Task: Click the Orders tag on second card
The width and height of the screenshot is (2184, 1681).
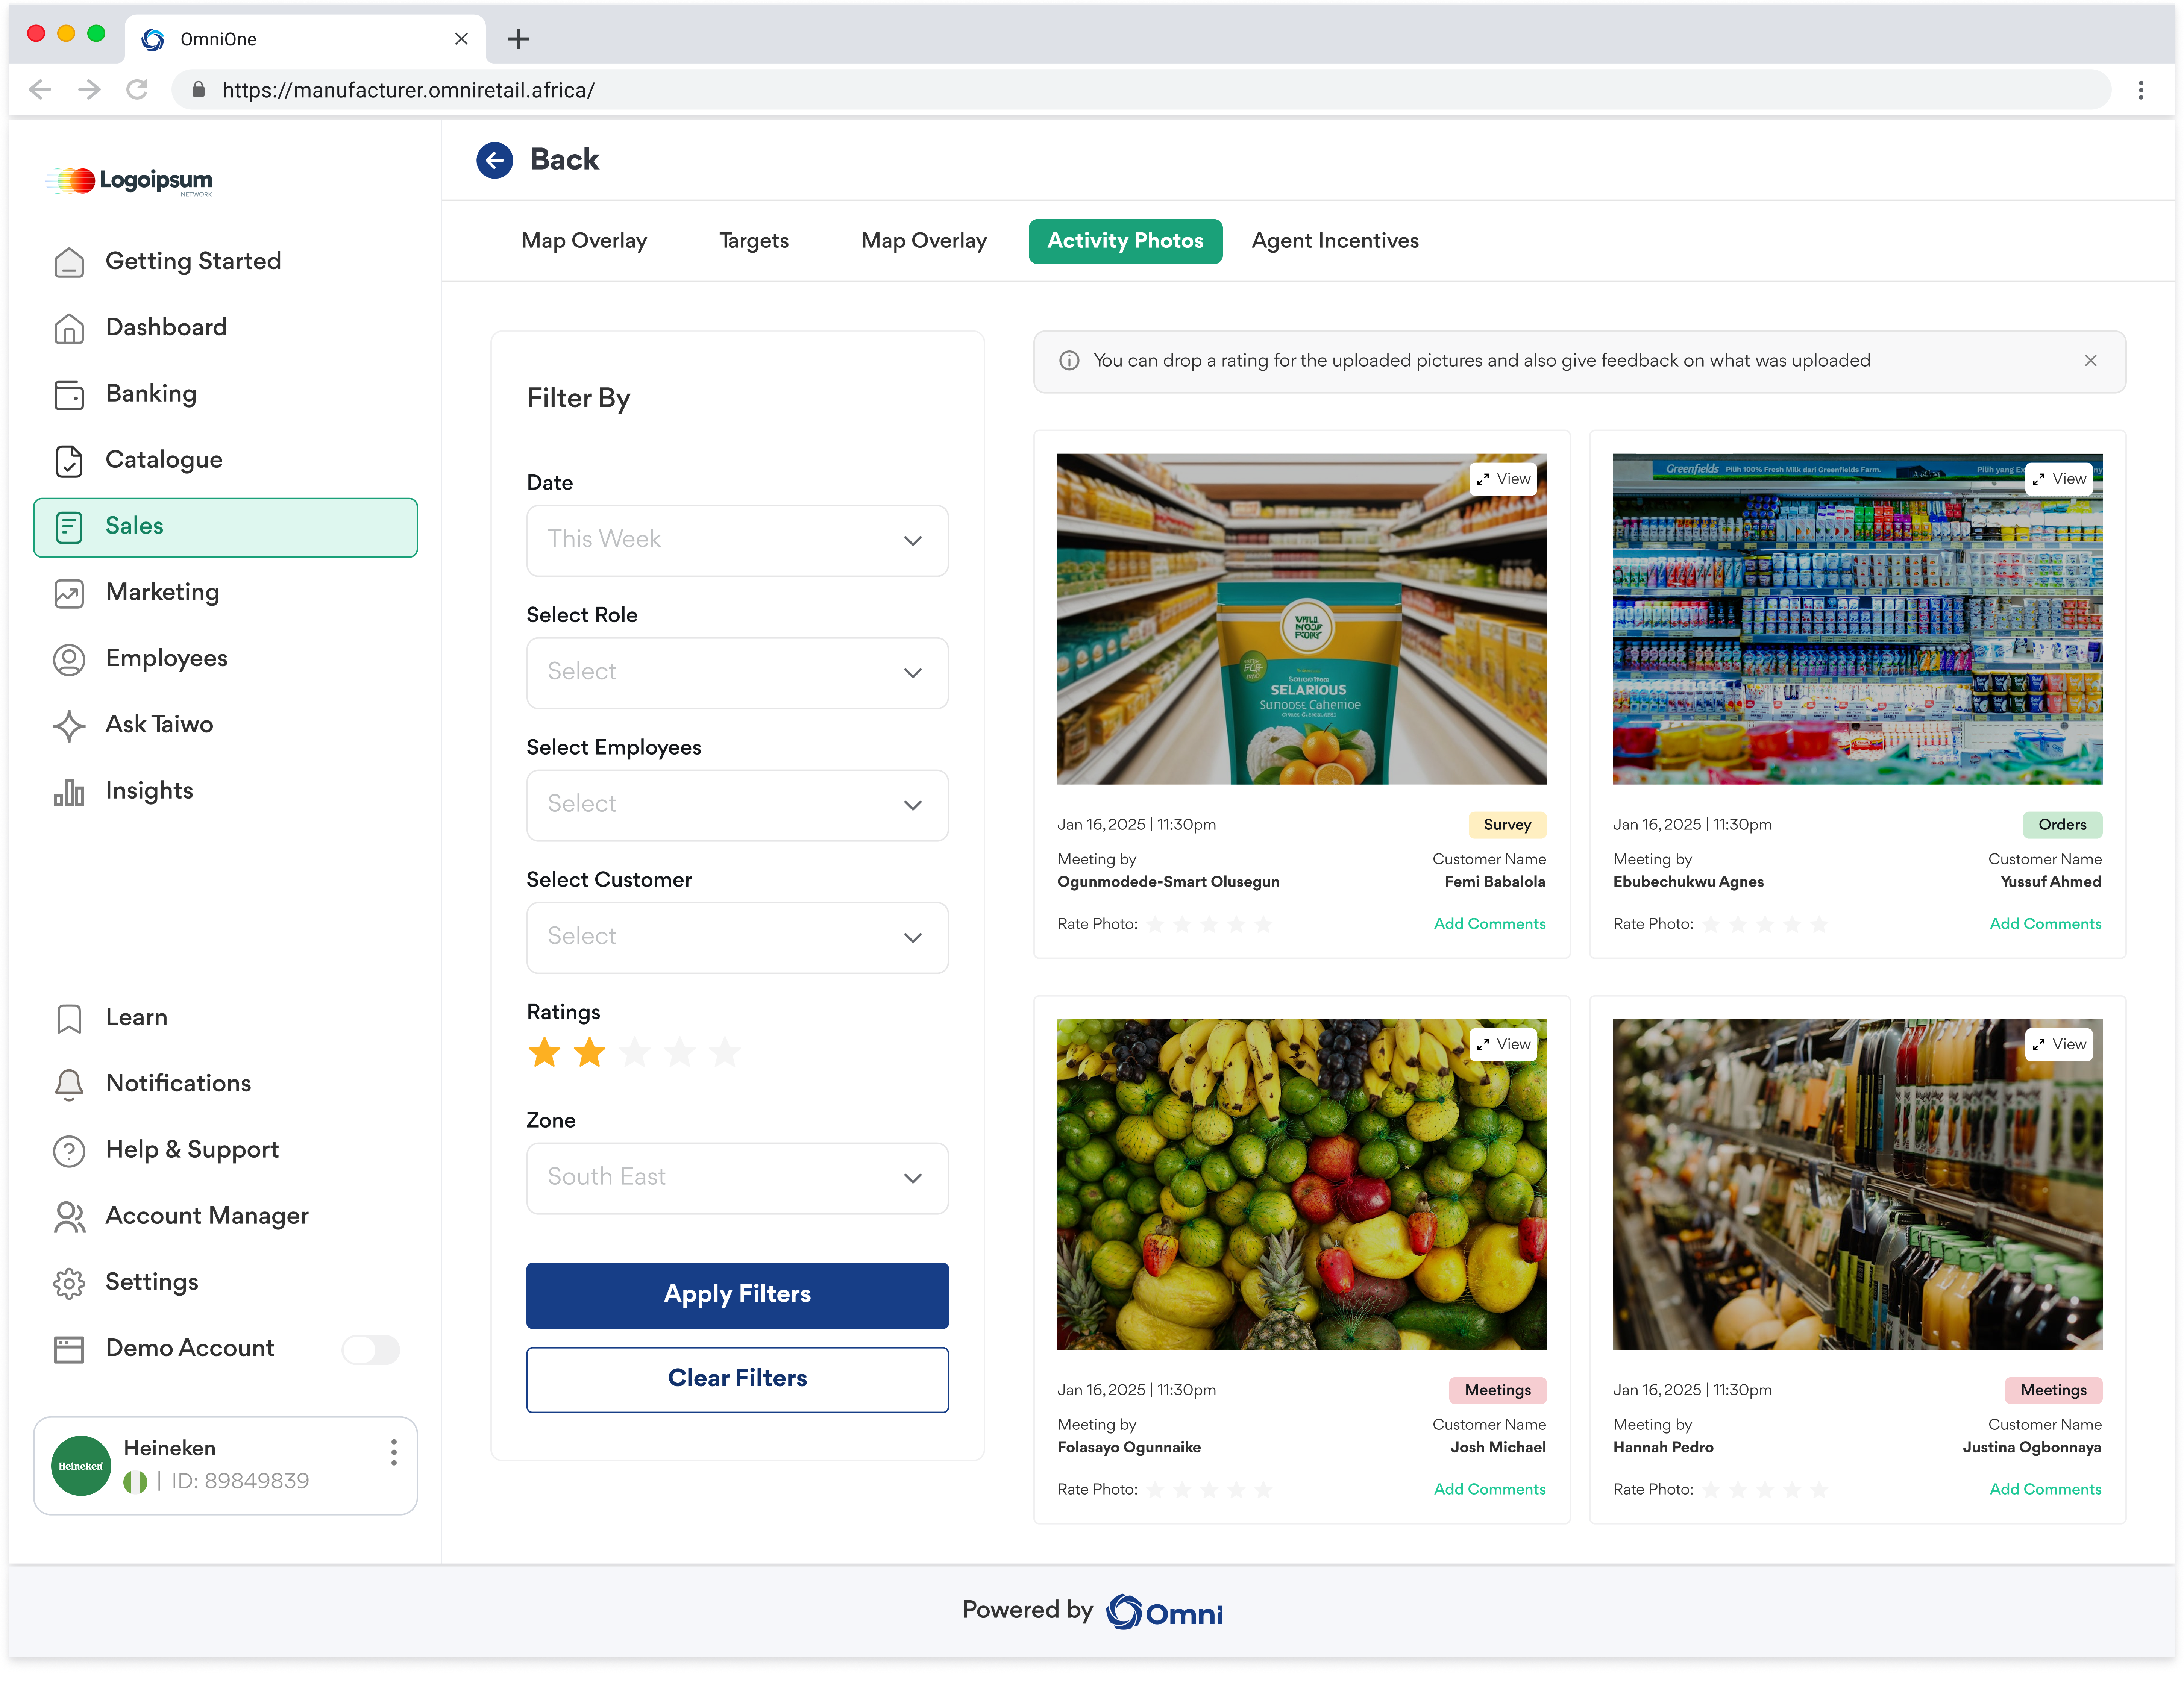Action: coord(2062,825)
